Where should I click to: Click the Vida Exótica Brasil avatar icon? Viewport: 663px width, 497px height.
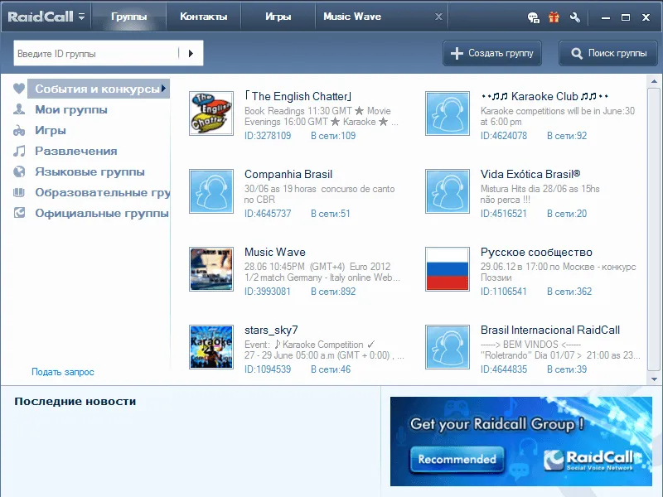(448, 191)
